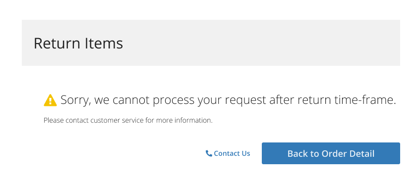The height and width of the screenshot is (184, 418).
Task: Click the phone icon beside Contact Us
Action: [x=209, y=153]
